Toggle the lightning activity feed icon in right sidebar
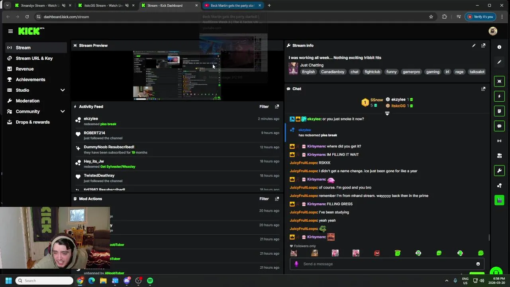Image resolution: width=510 pixels, height=287 pixels. (x=499, y=96)
